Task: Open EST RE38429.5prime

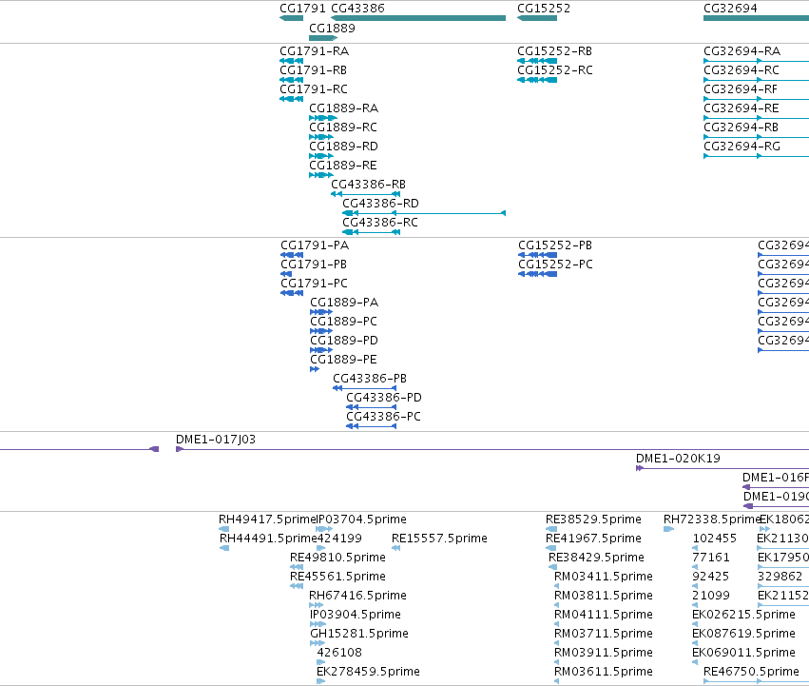Action: coord(596,558)
